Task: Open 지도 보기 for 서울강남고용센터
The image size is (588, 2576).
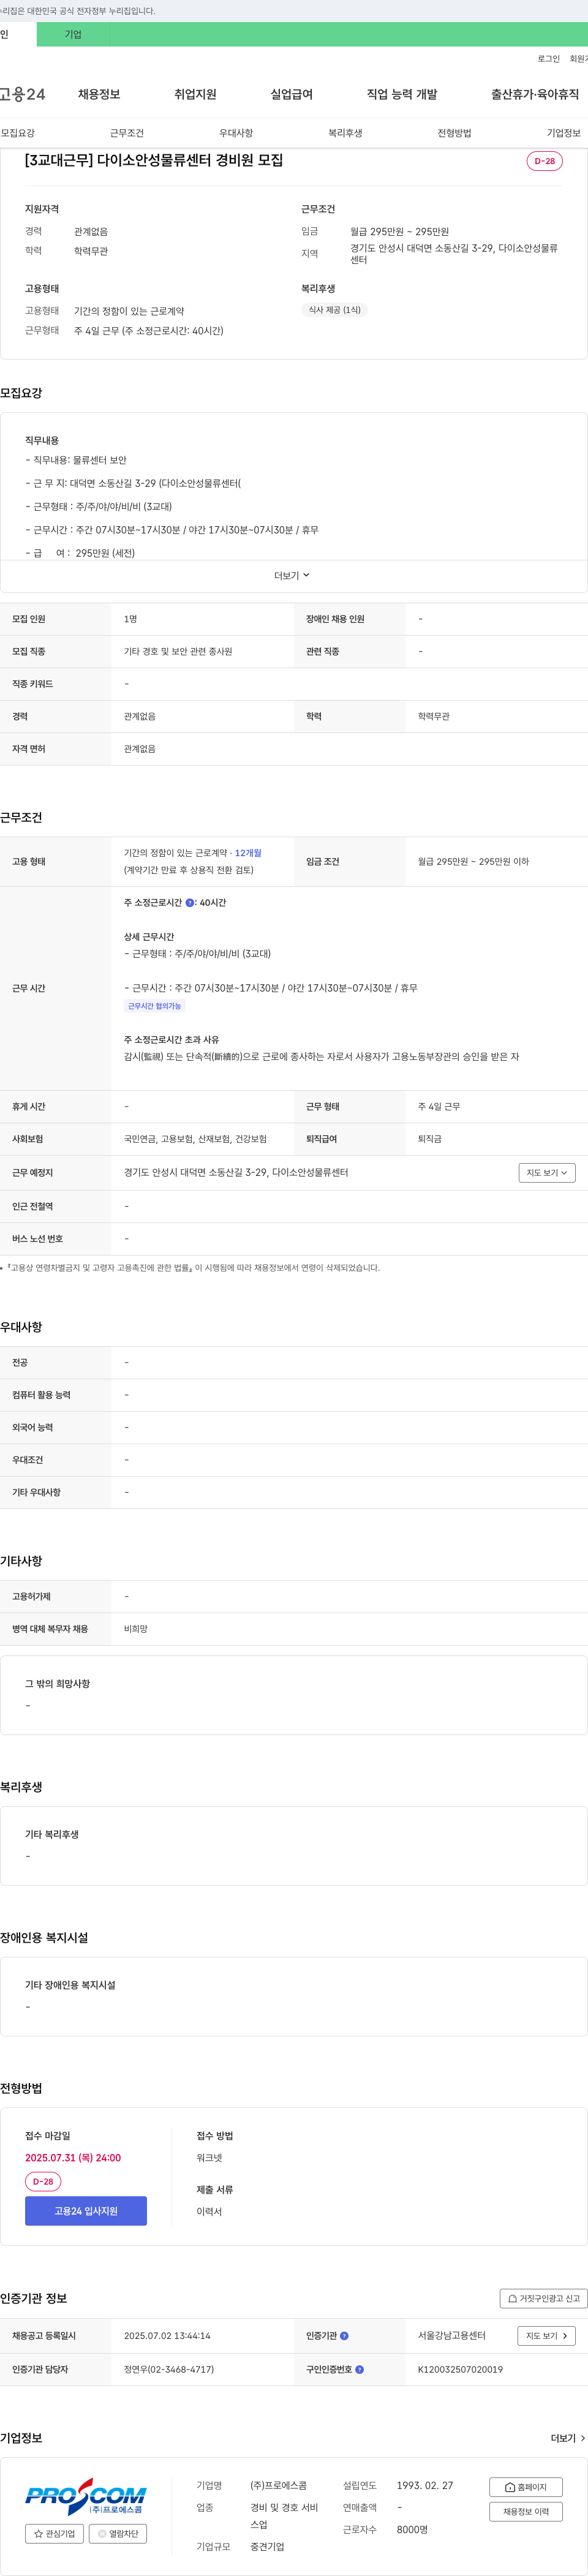Action: 547,2335
